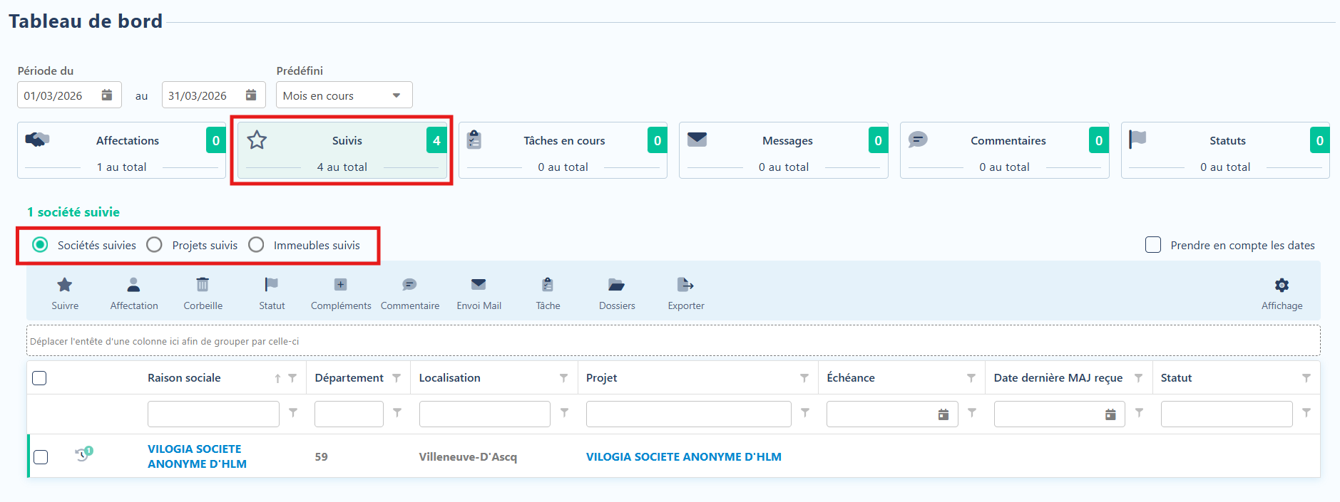
Task: Open the VILOGIA SOCIETE ANONYME D'HLM project link
Action: (684, 456)
